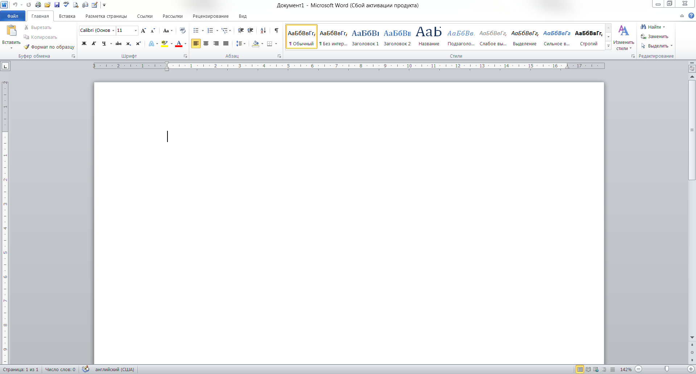
Task: Click the Save icon in quick access toolbar
Action: (57, 5)
